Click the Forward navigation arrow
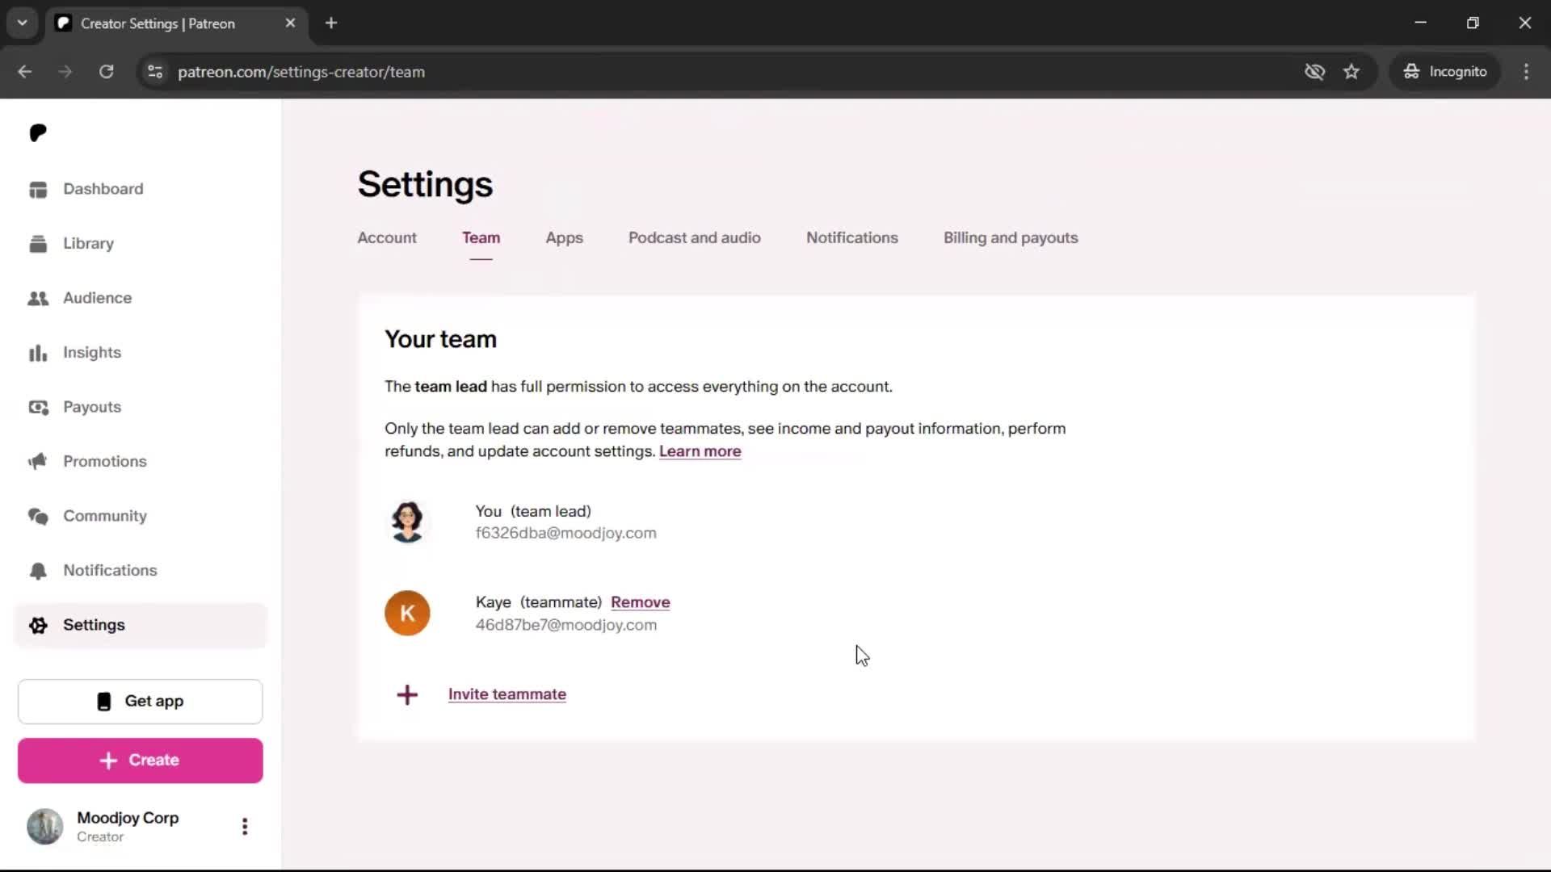This screenshot has width=1551, height=872. point(65,72)
